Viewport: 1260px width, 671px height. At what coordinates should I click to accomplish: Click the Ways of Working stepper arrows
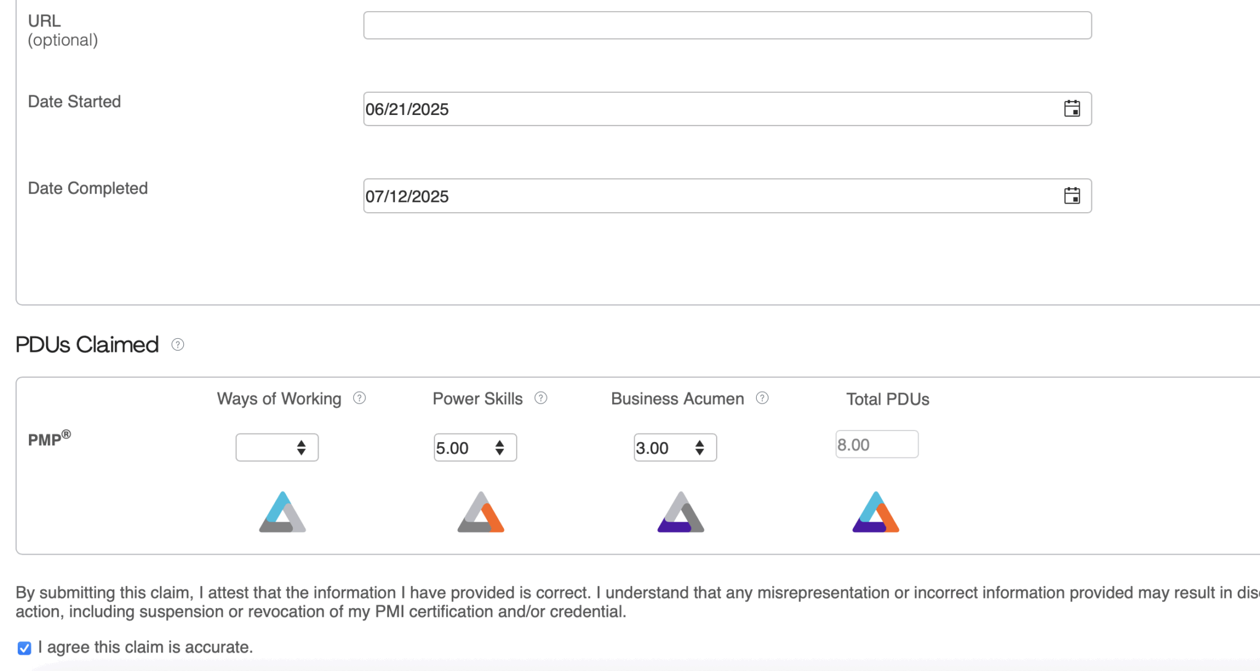tap(301, 447)
